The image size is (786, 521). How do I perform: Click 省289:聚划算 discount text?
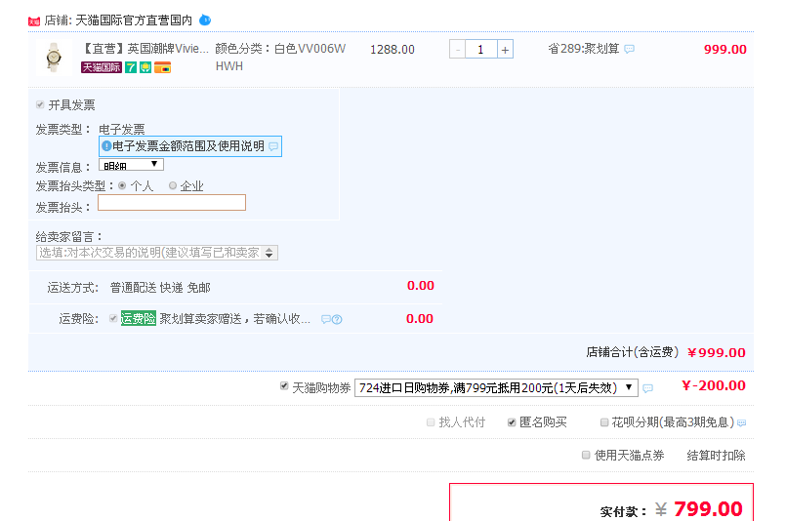point(584,49)
